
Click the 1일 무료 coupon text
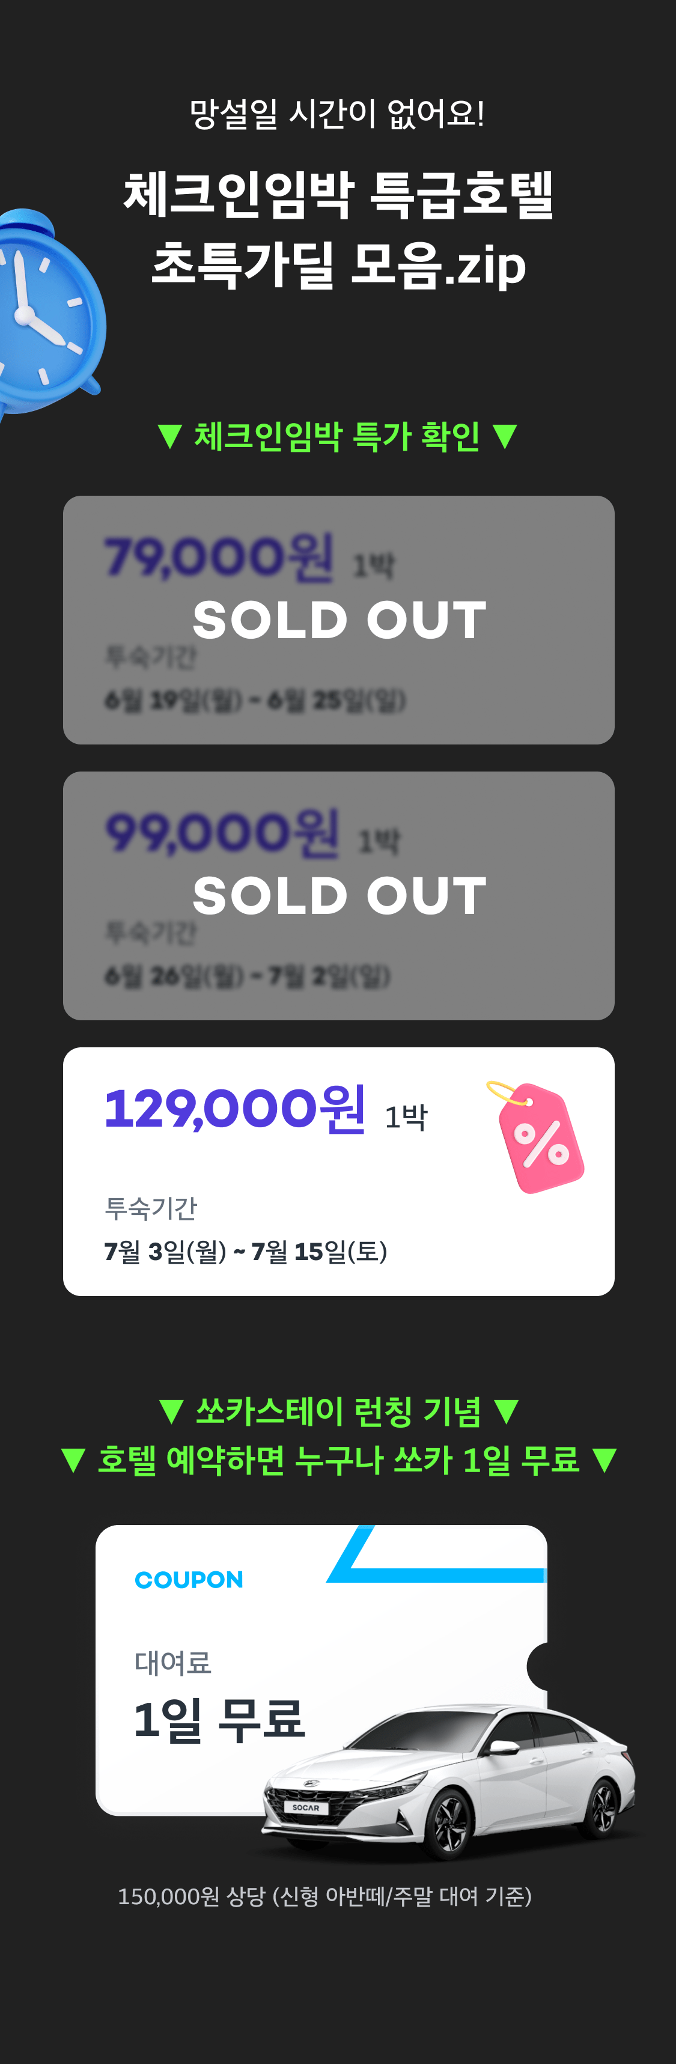pyautogui.click(x=219, y=1720)
